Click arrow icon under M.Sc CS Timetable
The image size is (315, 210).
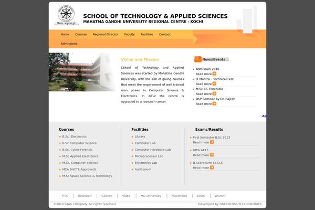click(214, 93)
